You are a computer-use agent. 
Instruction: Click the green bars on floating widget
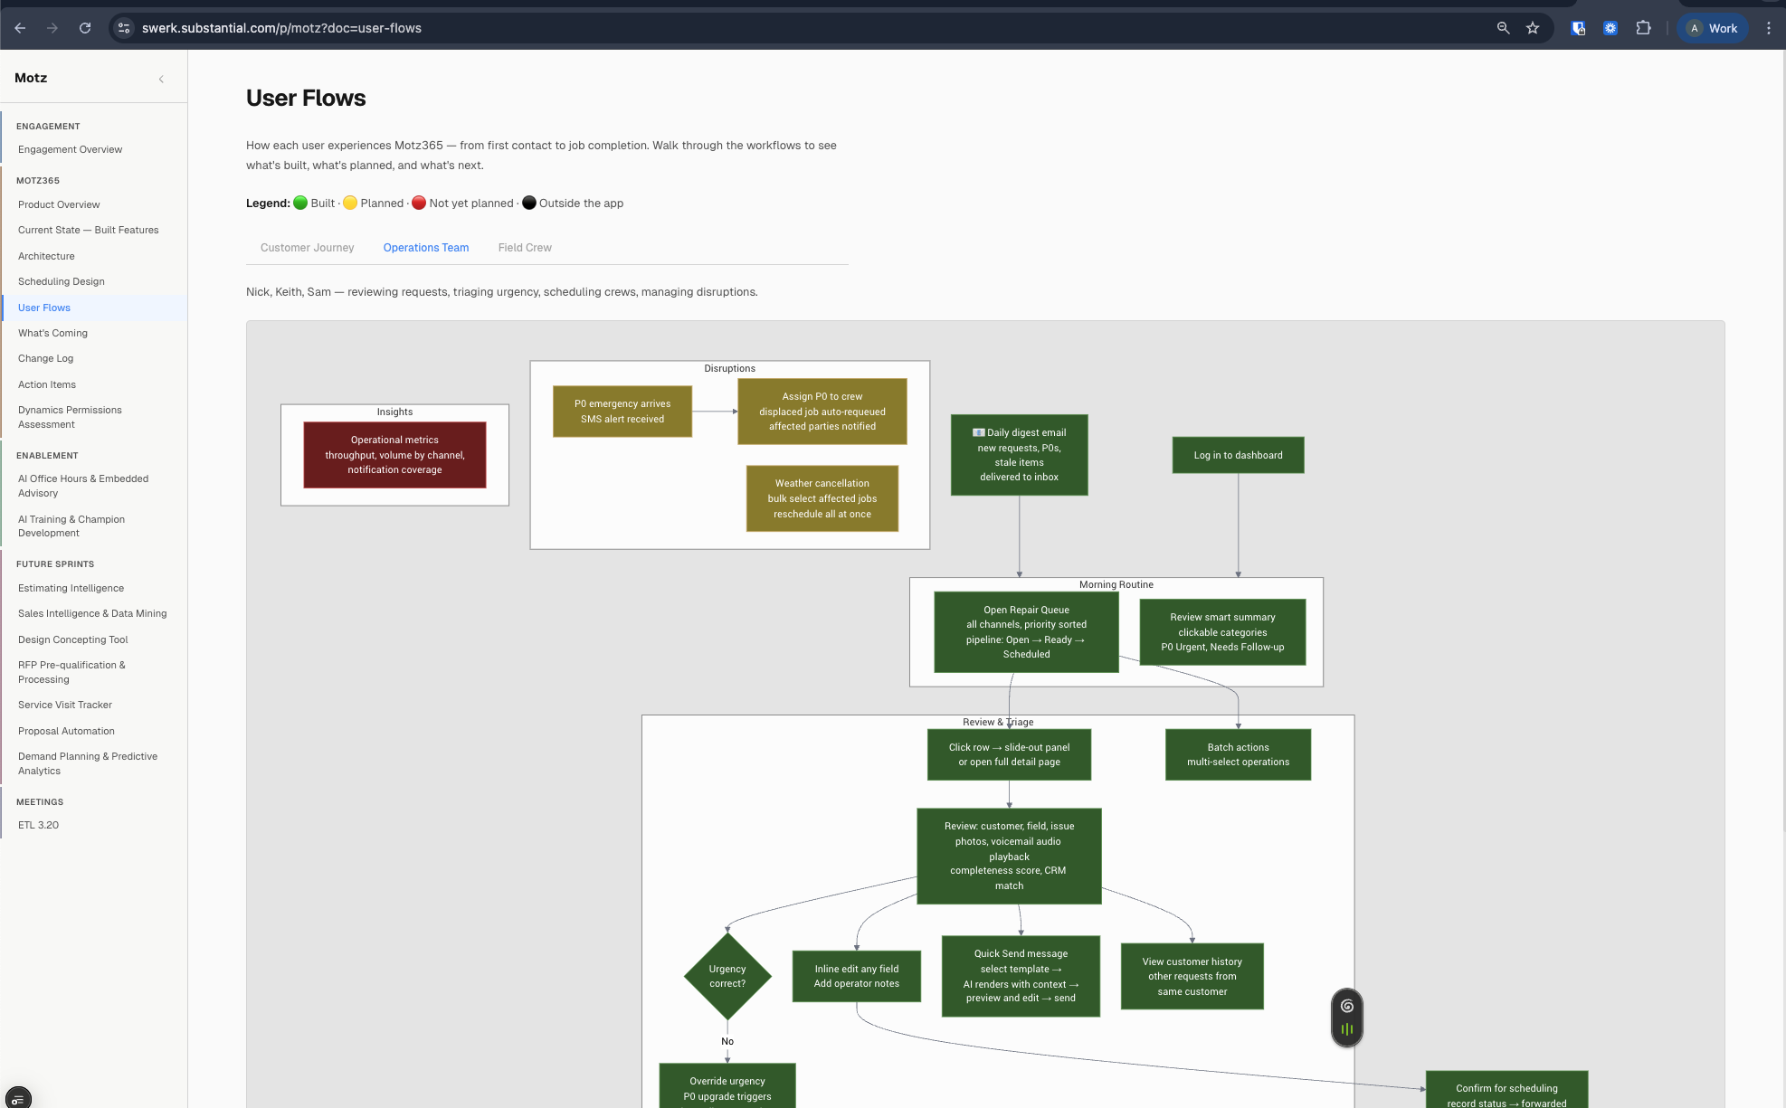pyautogui.click(x=1347, y=1029)
